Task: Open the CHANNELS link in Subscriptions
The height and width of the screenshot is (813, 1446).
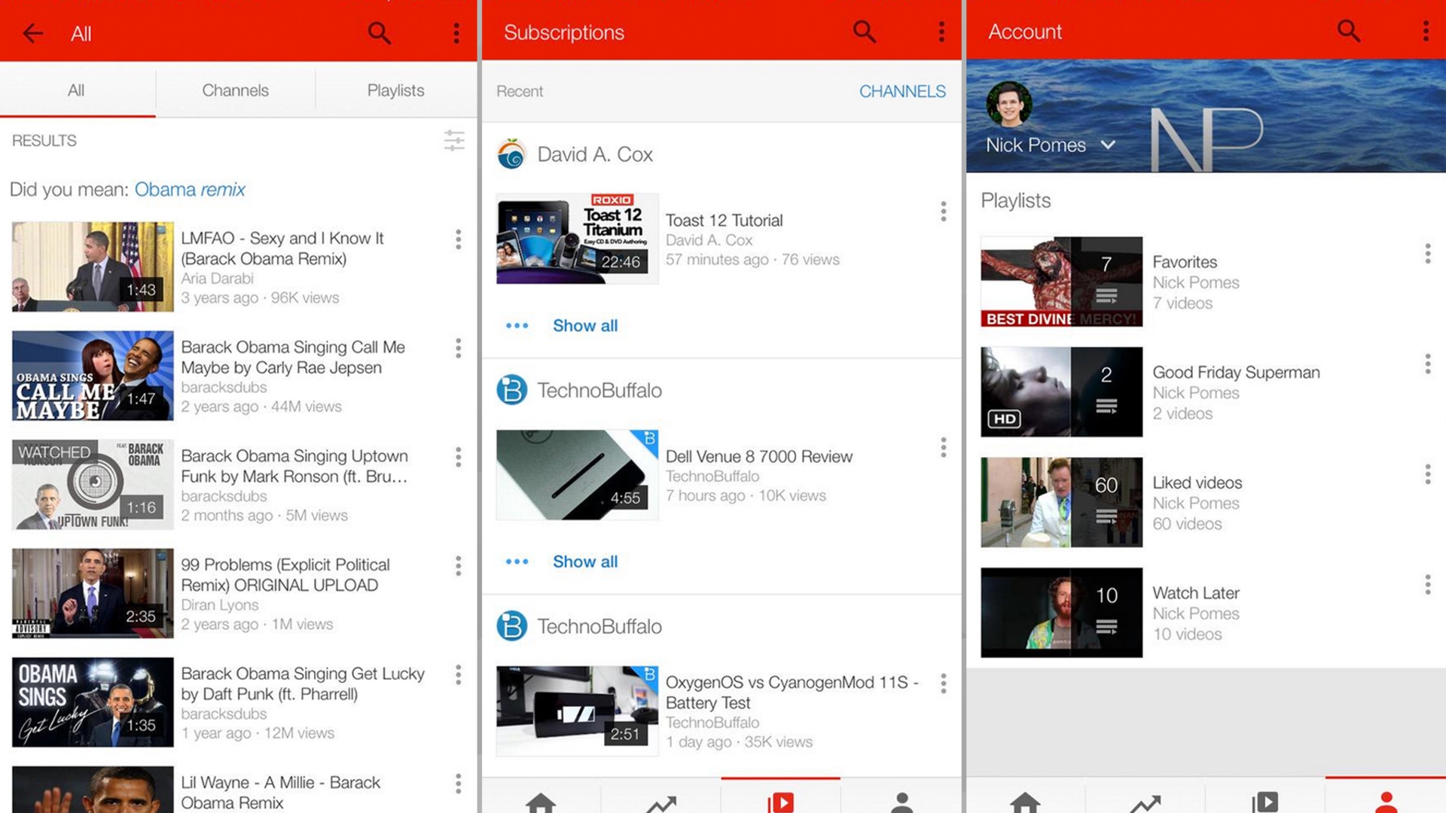Action: 902,91
